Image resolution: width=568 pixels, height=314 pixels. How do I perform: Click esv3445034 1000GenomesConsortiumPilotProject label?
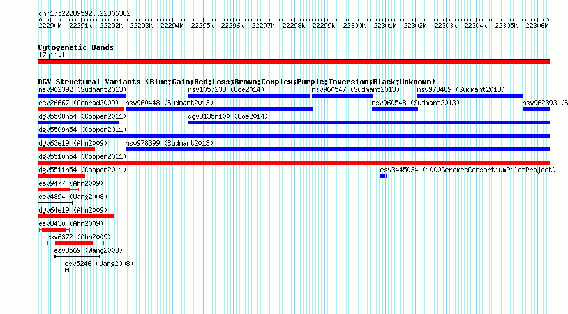click(x=468, y=170)
